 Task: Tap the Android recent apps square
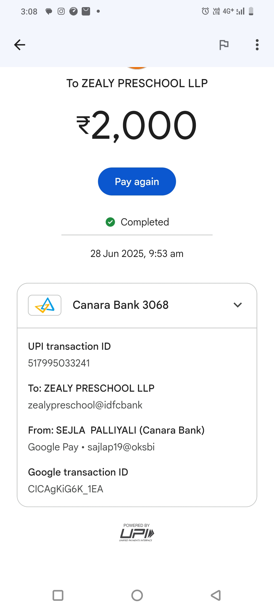pyautogui.click(x=58, y=595)
